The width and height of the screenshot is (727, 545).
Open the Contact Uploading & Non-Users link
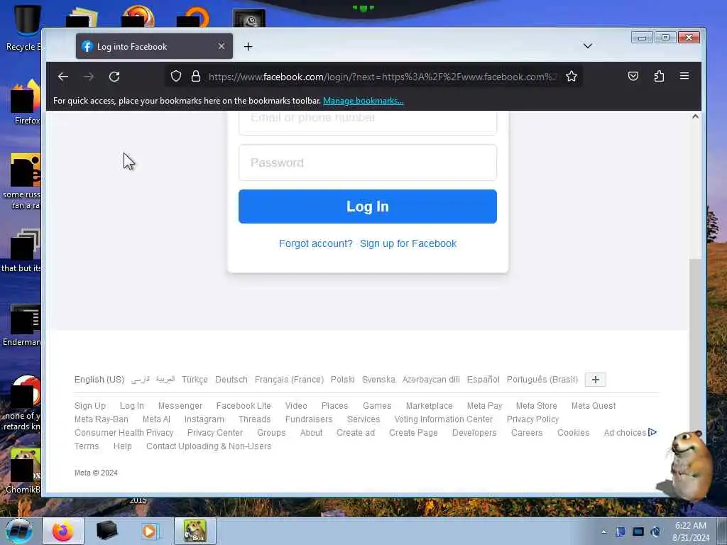(209, 446)
